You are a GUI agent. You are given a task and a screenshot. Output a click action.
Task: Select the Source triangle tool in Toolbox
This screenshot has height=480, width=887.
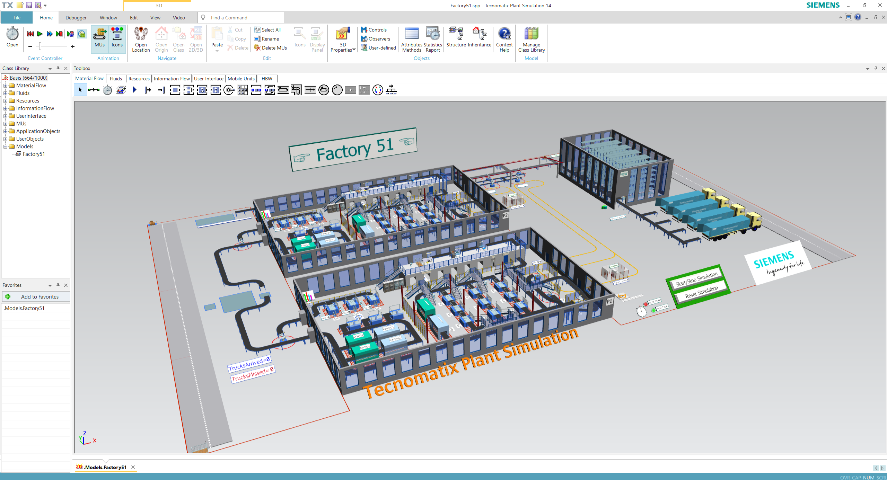click(x=134, y=90)
